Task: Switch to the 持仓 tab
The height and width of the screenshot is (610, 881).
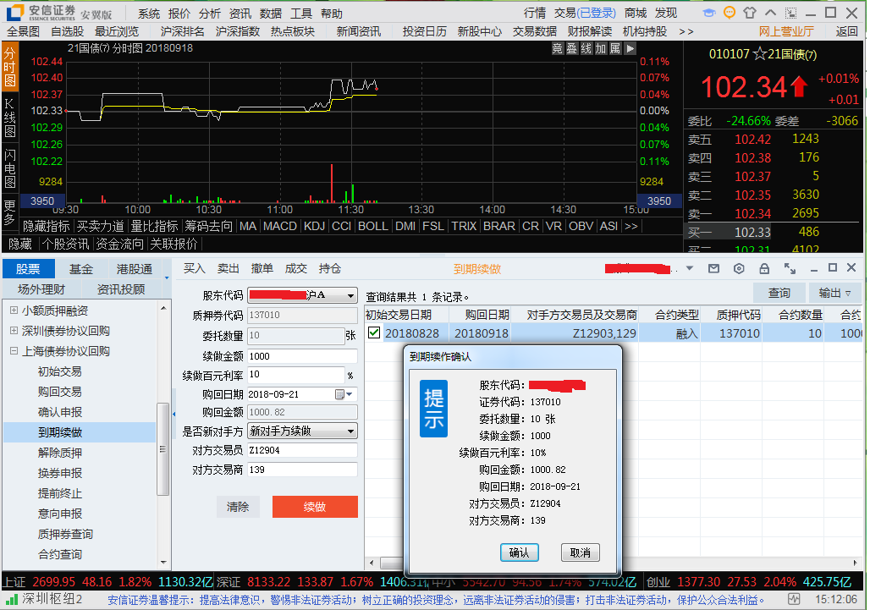Action: tap(330, 268)
